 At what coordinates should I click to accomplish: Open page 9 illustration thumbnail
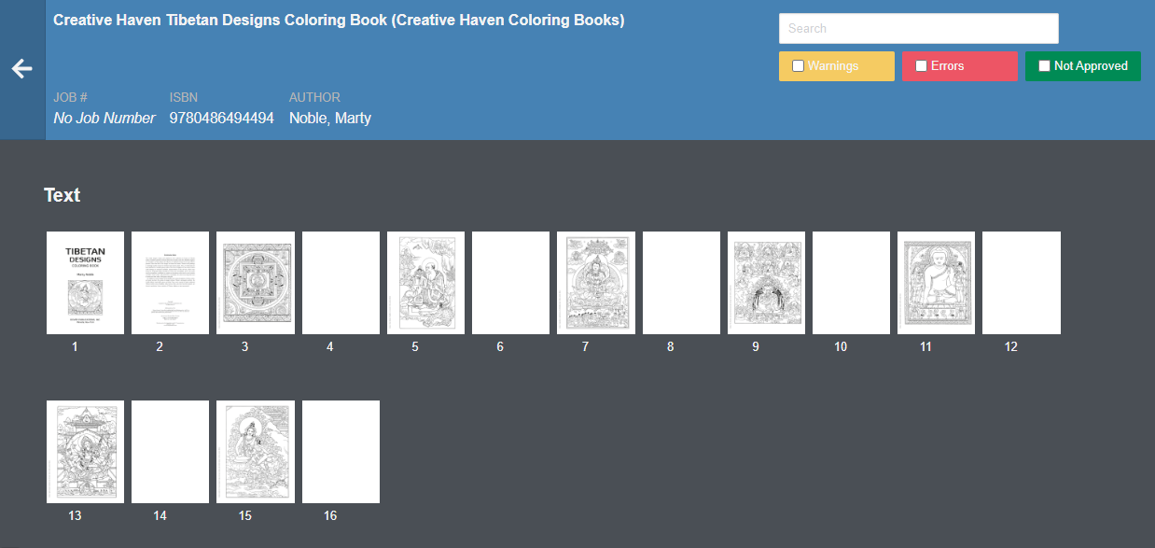[766, 283]
